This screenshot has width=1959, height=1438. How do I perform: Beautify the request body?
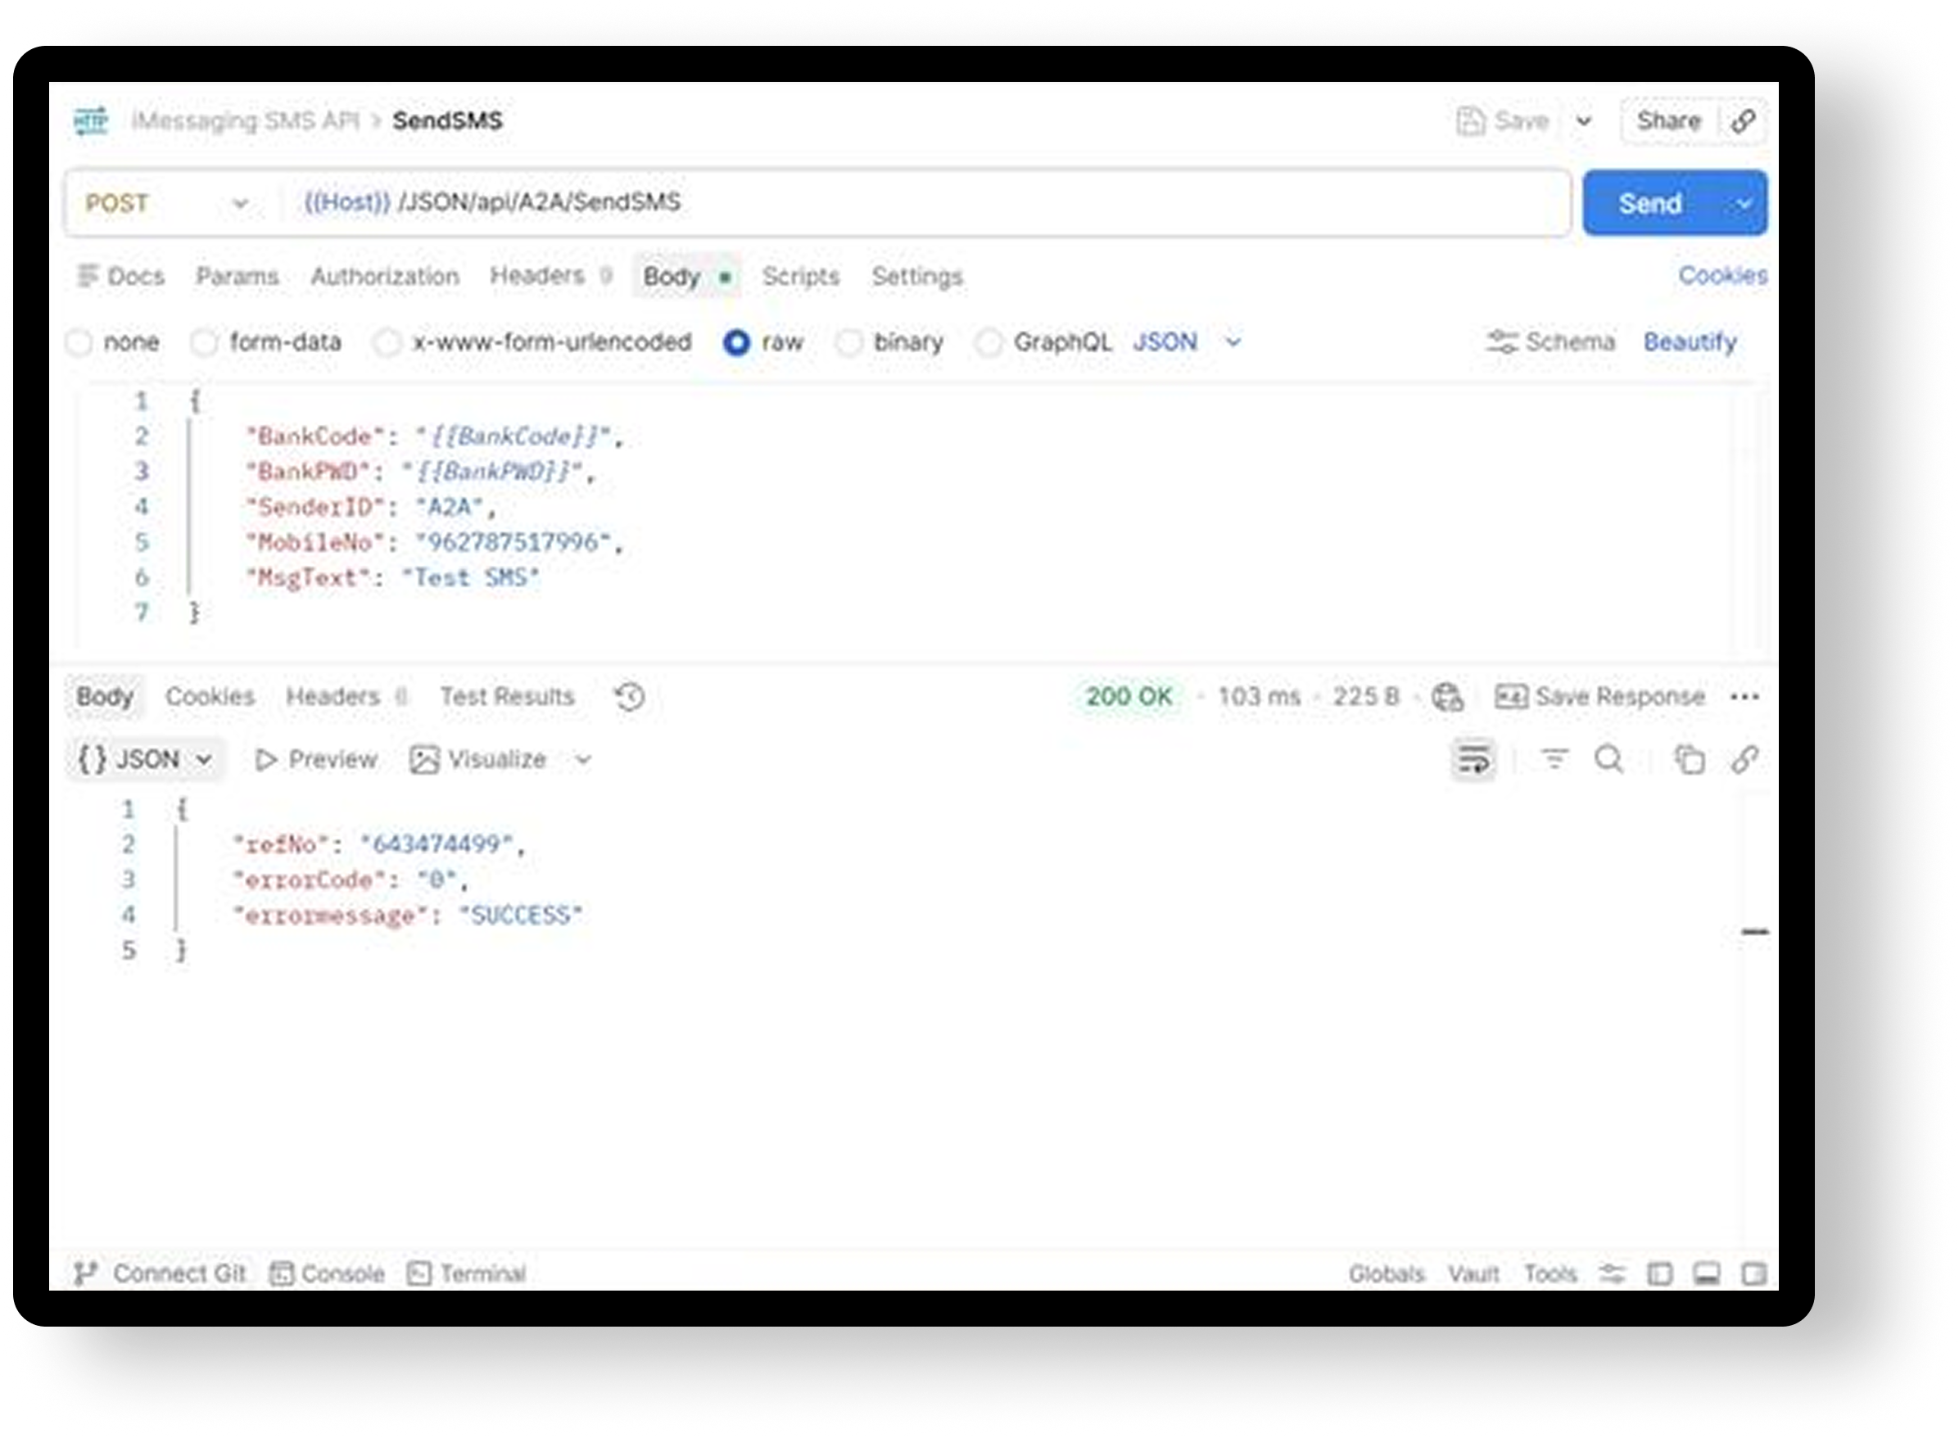(x=1690, y=342)
